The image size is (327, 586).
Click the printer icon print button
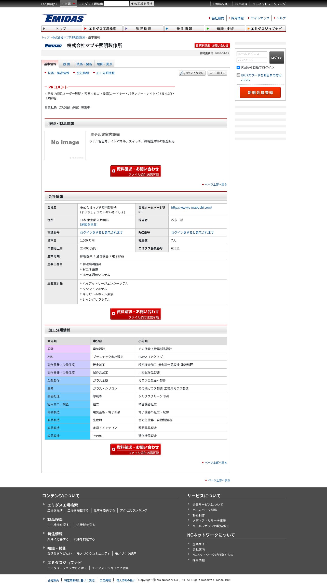(x=217, y=73)
